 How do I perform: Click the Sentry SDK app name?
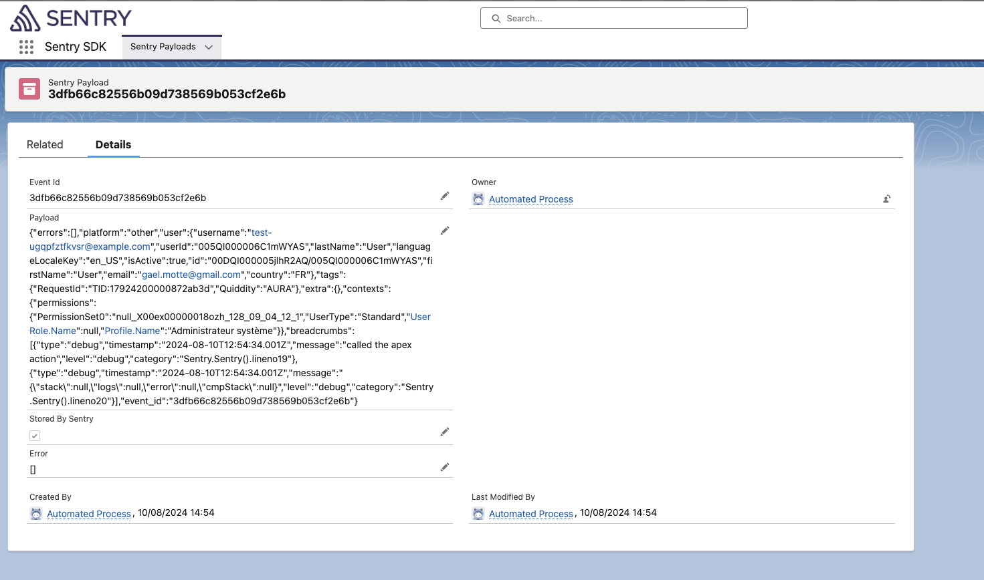[x=76, y=47]
